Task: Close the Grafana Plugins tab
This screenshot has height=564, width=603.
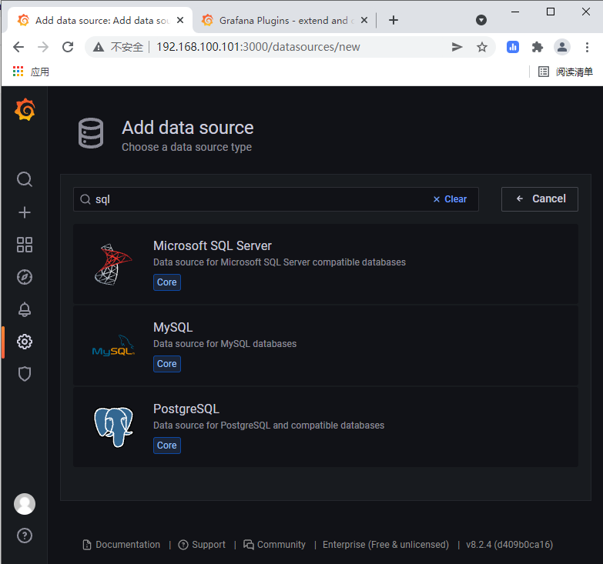Action: click(x=364, y=20)
